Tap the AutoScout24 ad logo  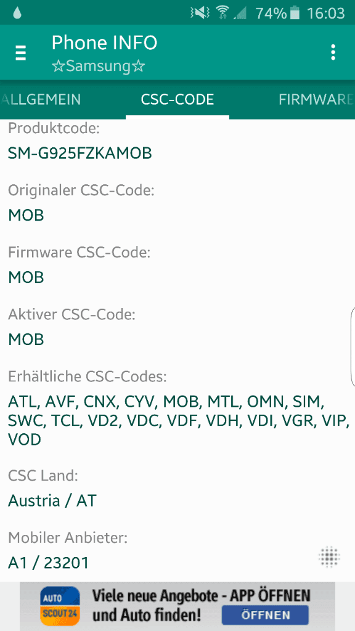pyautogui.click(x=60, y=606)
